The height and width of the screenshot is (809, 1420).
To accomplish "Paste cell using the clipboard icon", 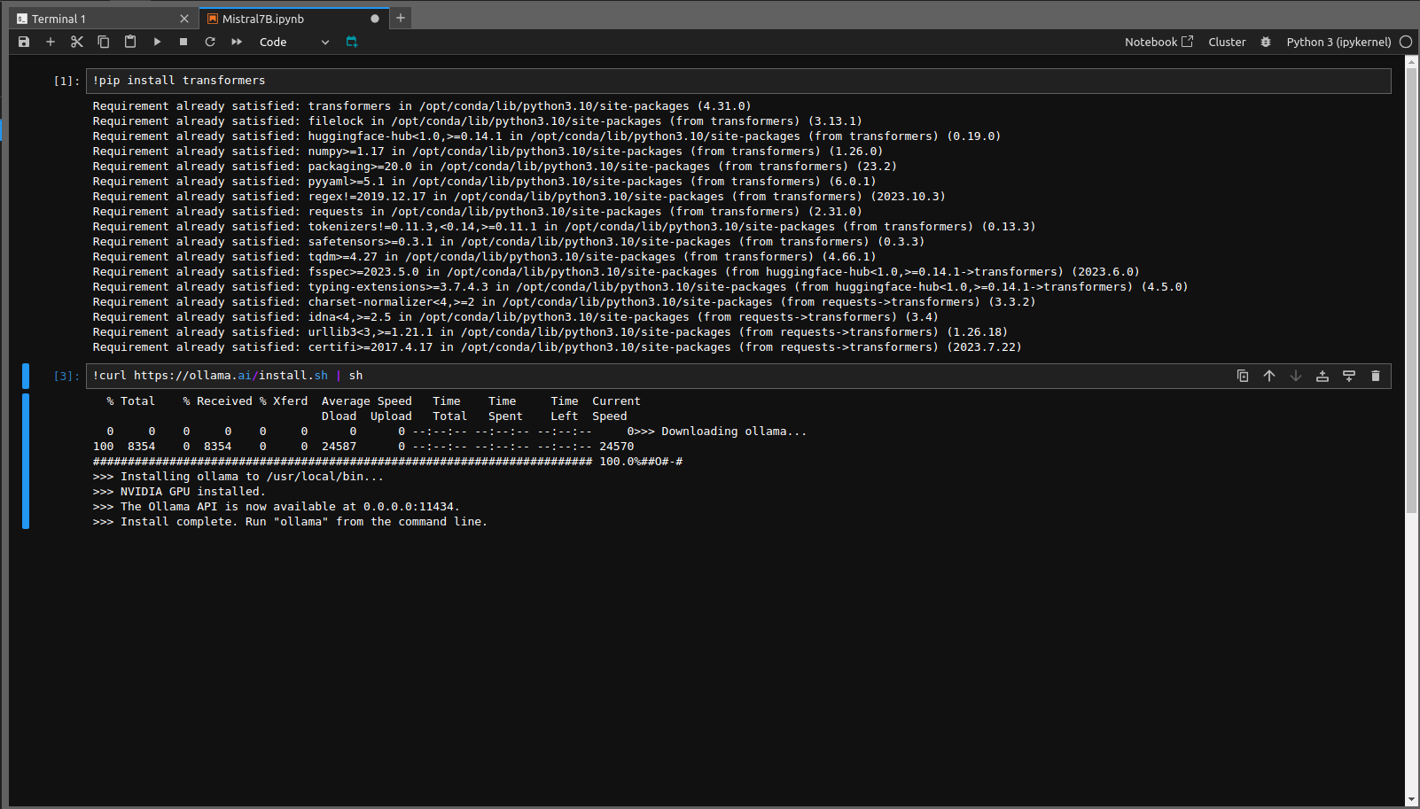I will pos(130,42).
